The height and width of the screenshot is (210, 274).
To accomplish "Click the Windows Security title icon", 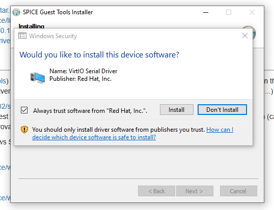I will [22, 36].
